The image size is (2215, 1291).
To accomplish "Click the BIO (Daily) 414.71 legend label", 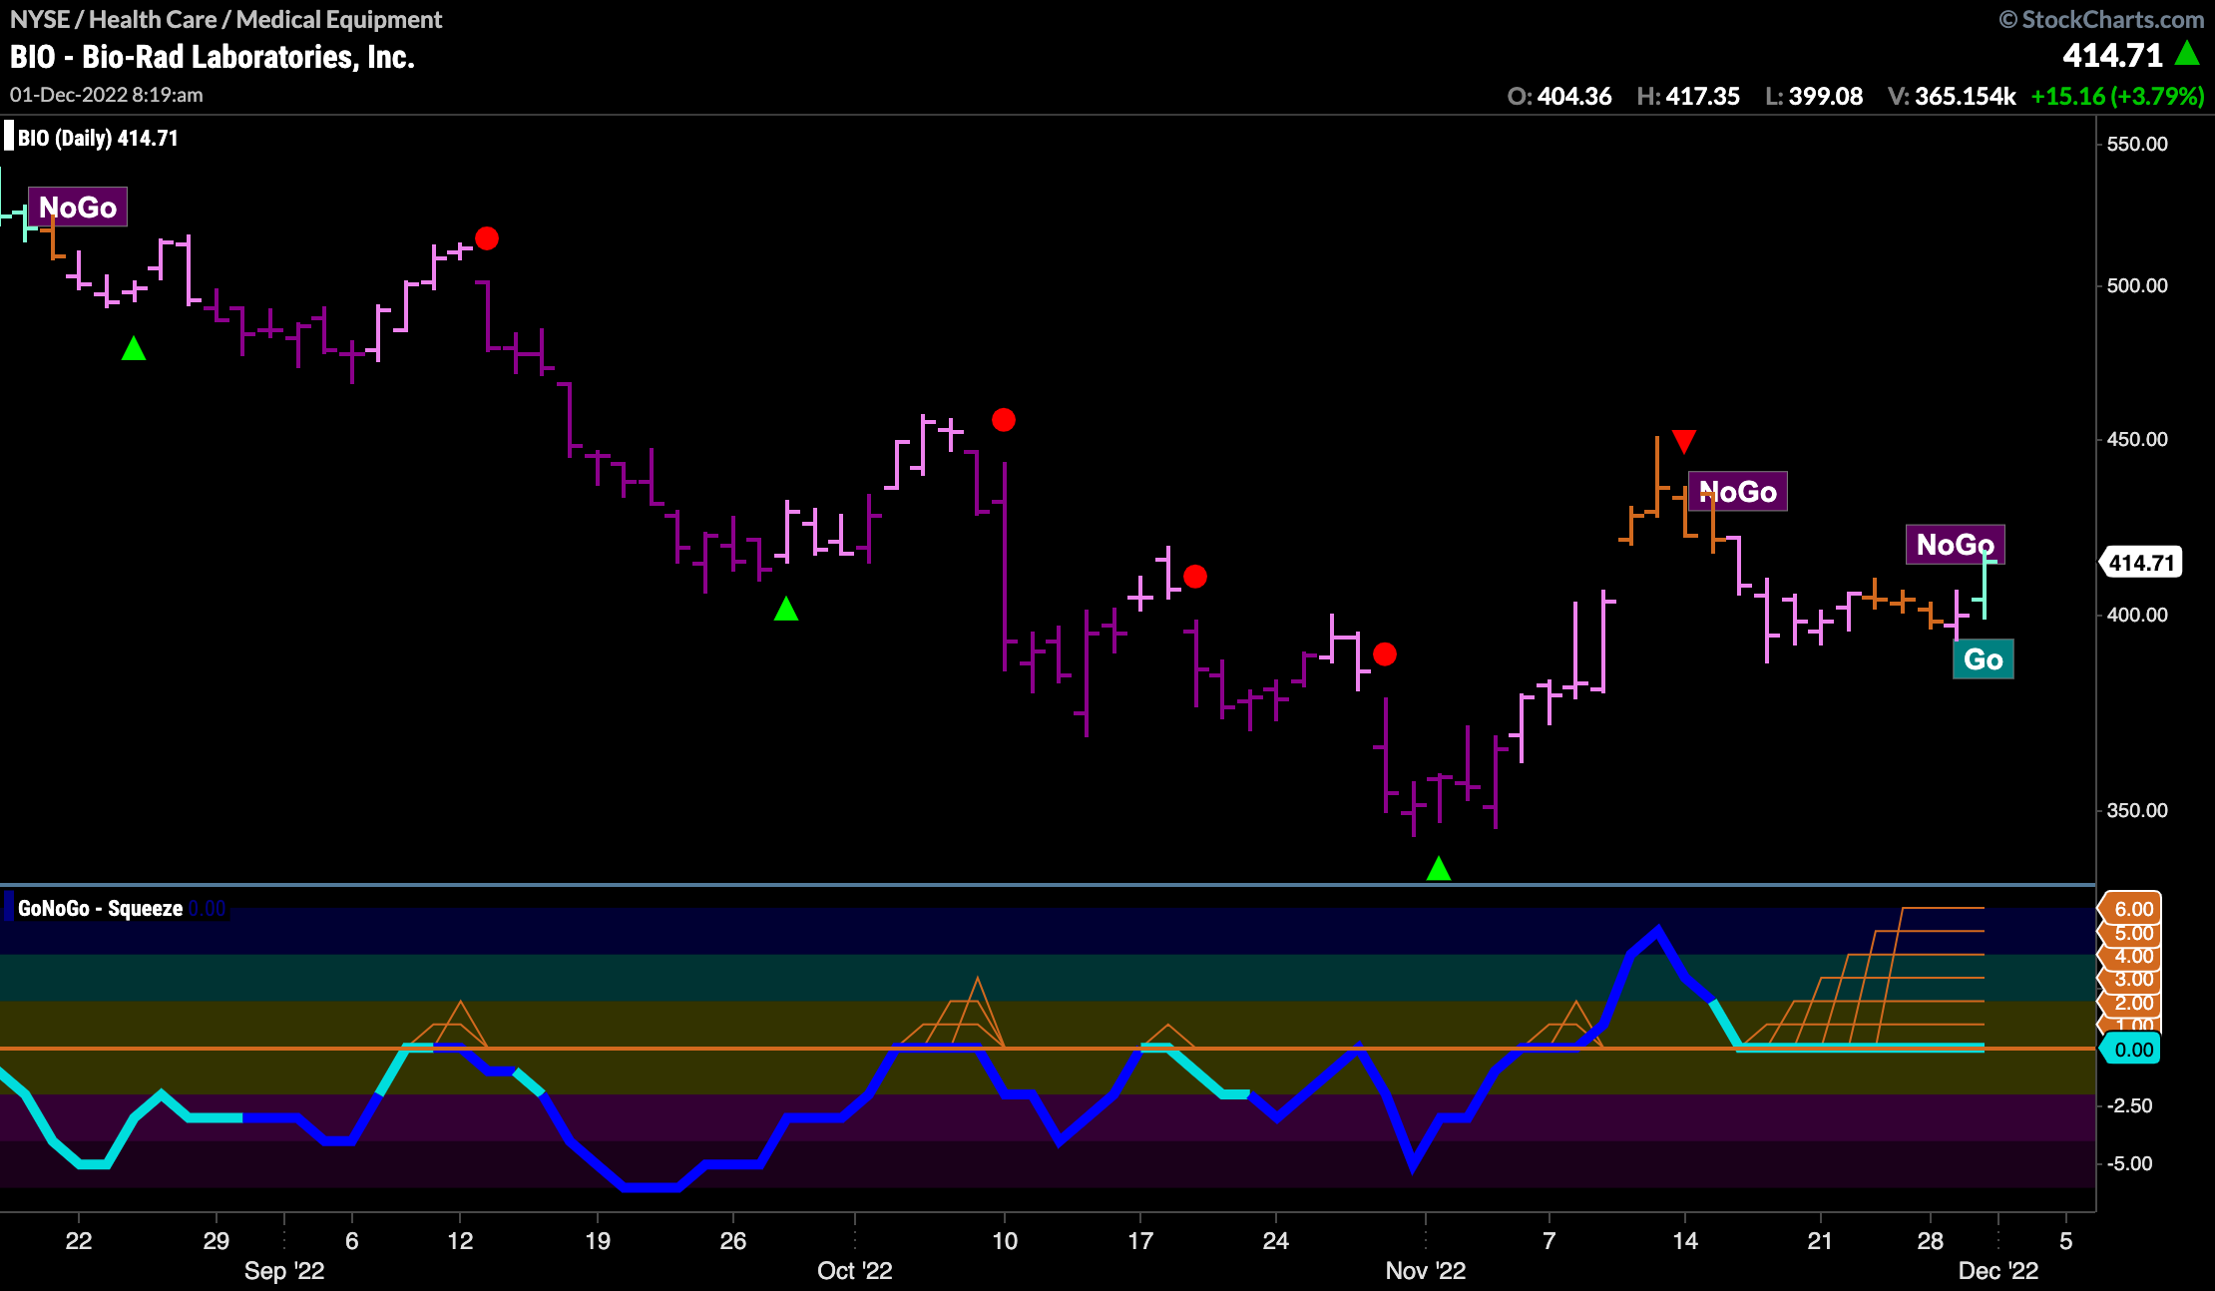I will point(98,138).
